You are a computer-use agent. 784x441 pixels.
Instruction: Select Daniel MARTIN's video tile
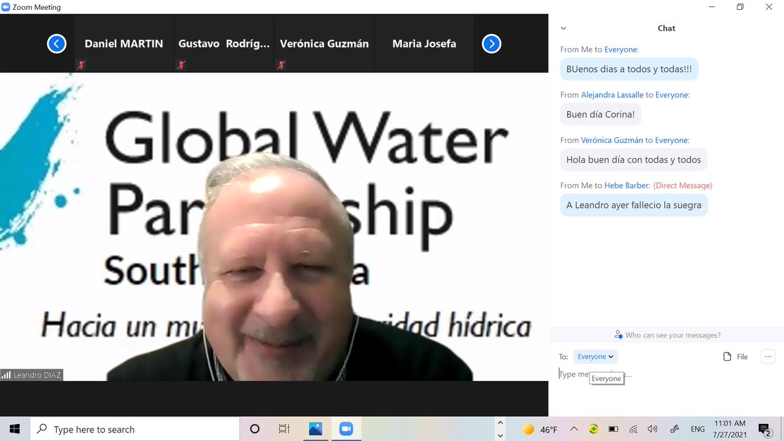coord(123,44)
